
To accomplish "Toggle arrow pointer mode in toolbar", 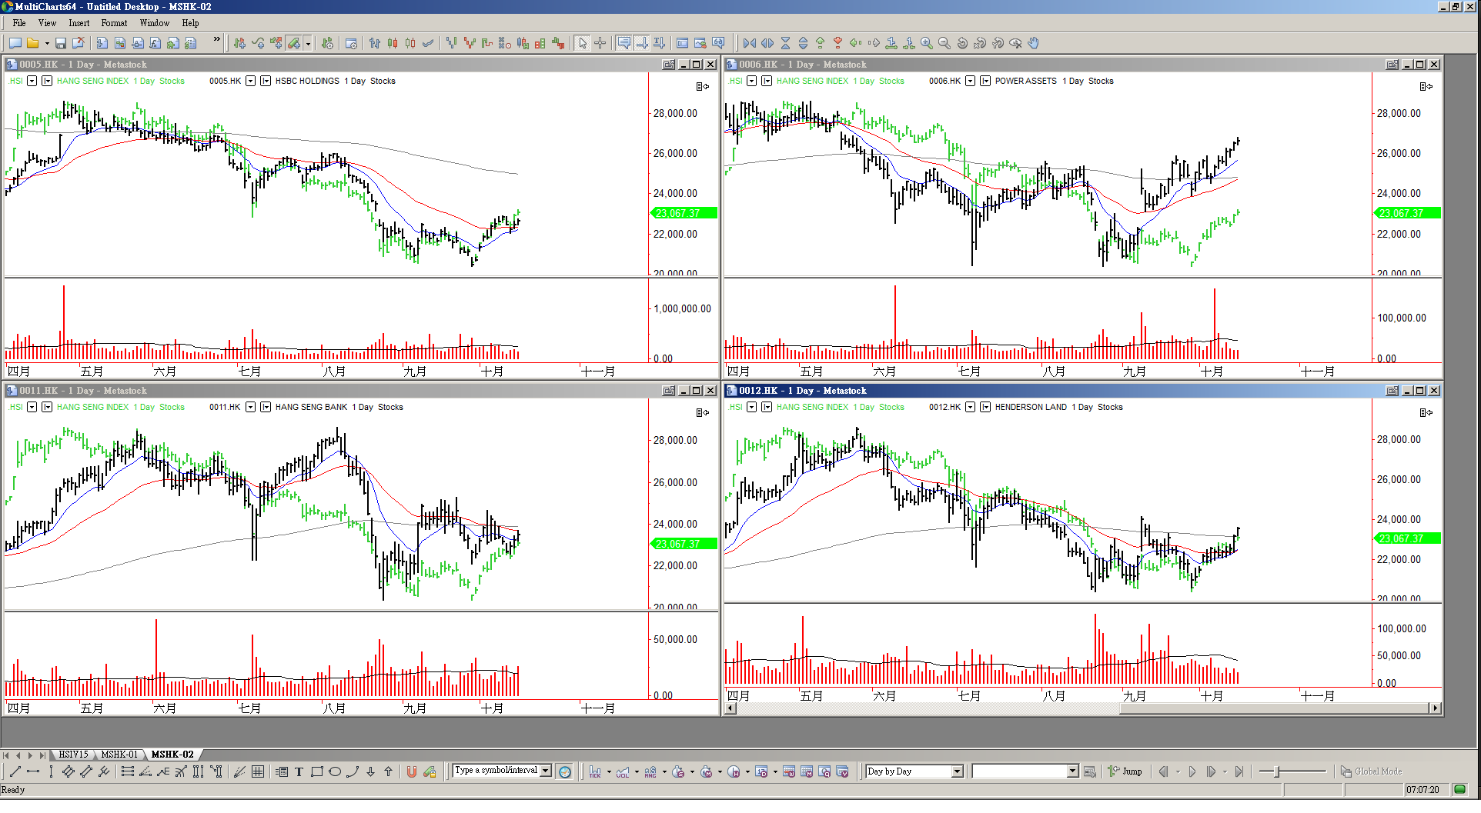I will pos(583,43).
